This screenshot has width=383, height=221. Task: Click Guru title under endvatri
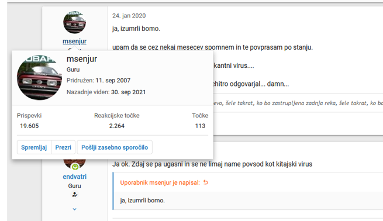point(74,186)
